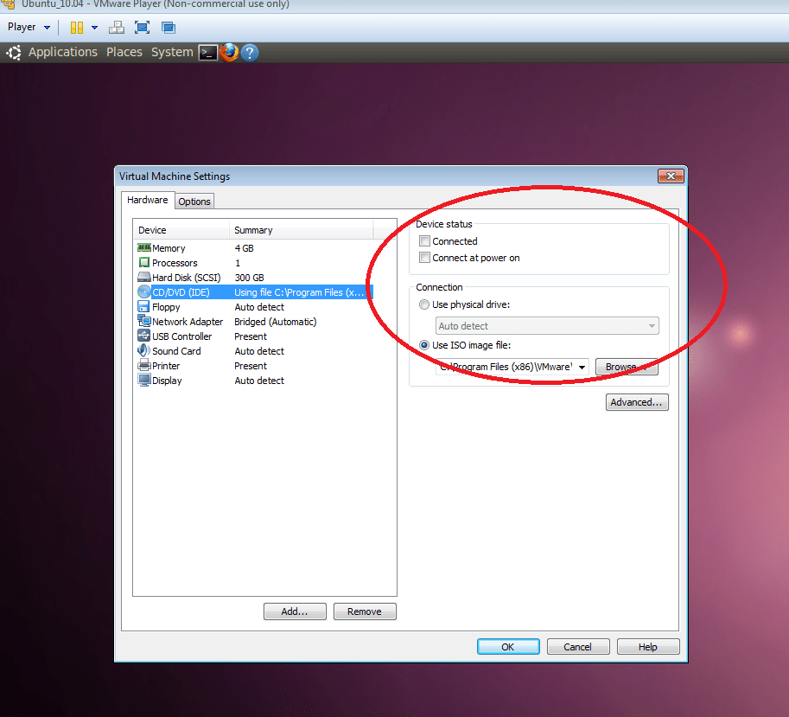Select the Floppy row label
The width and height of the screenshot is (789, 717).
[x=166, y=307]
